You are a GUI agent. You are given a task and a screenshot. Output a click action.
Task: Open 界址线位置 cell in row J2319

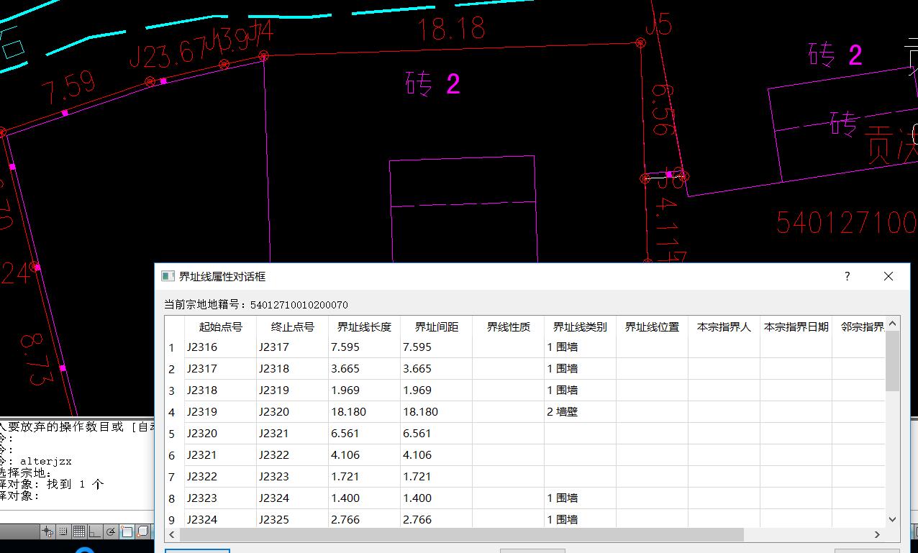tap(653, 412)
